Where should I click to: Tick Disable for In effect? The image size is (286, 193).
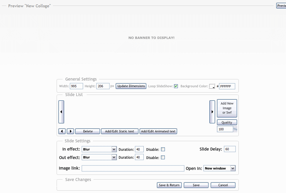click(163, 149)
